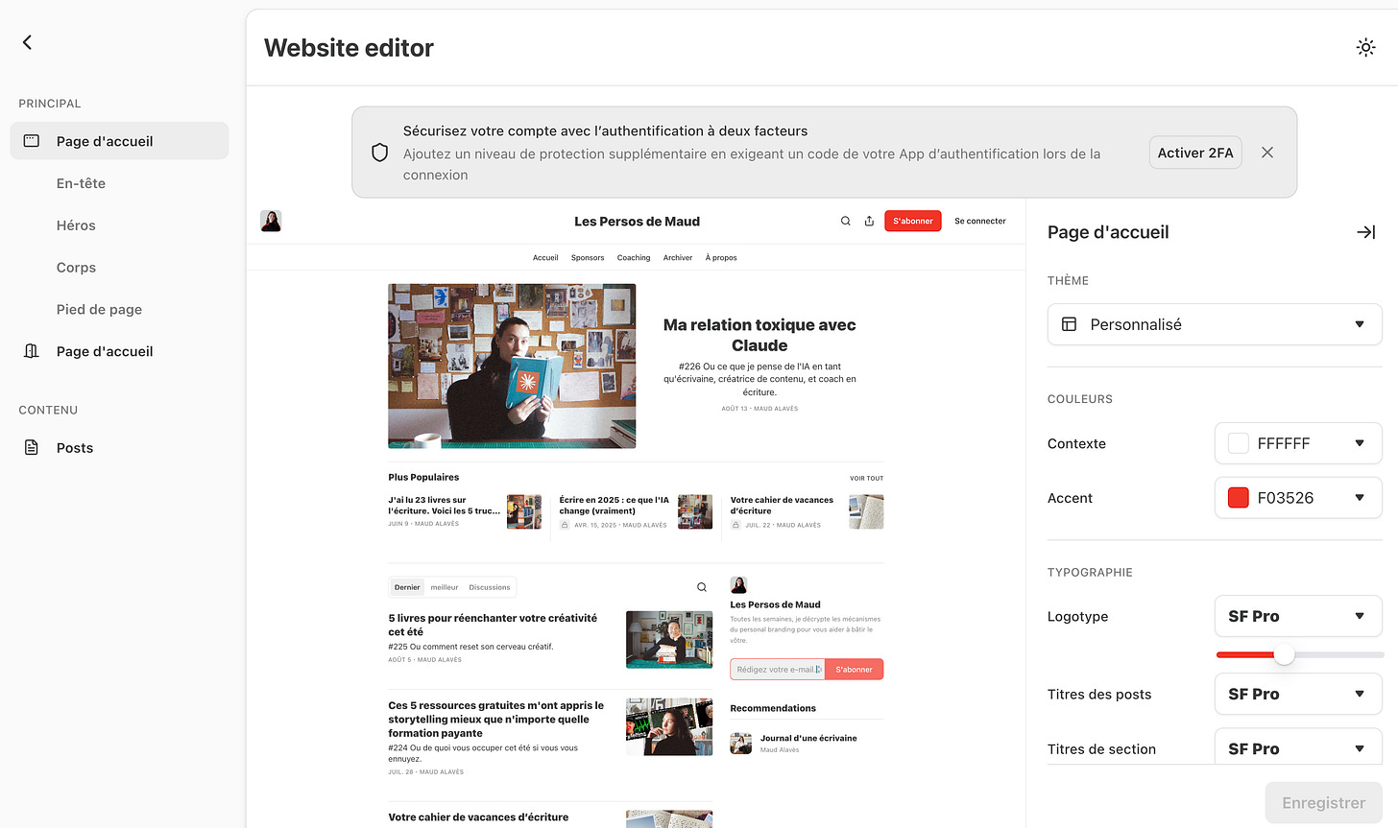Click the 'Website editor' page heading

point(349,48)
